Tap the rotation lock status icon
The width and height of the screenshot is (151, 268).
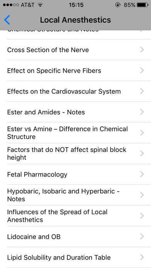(117, 5)
